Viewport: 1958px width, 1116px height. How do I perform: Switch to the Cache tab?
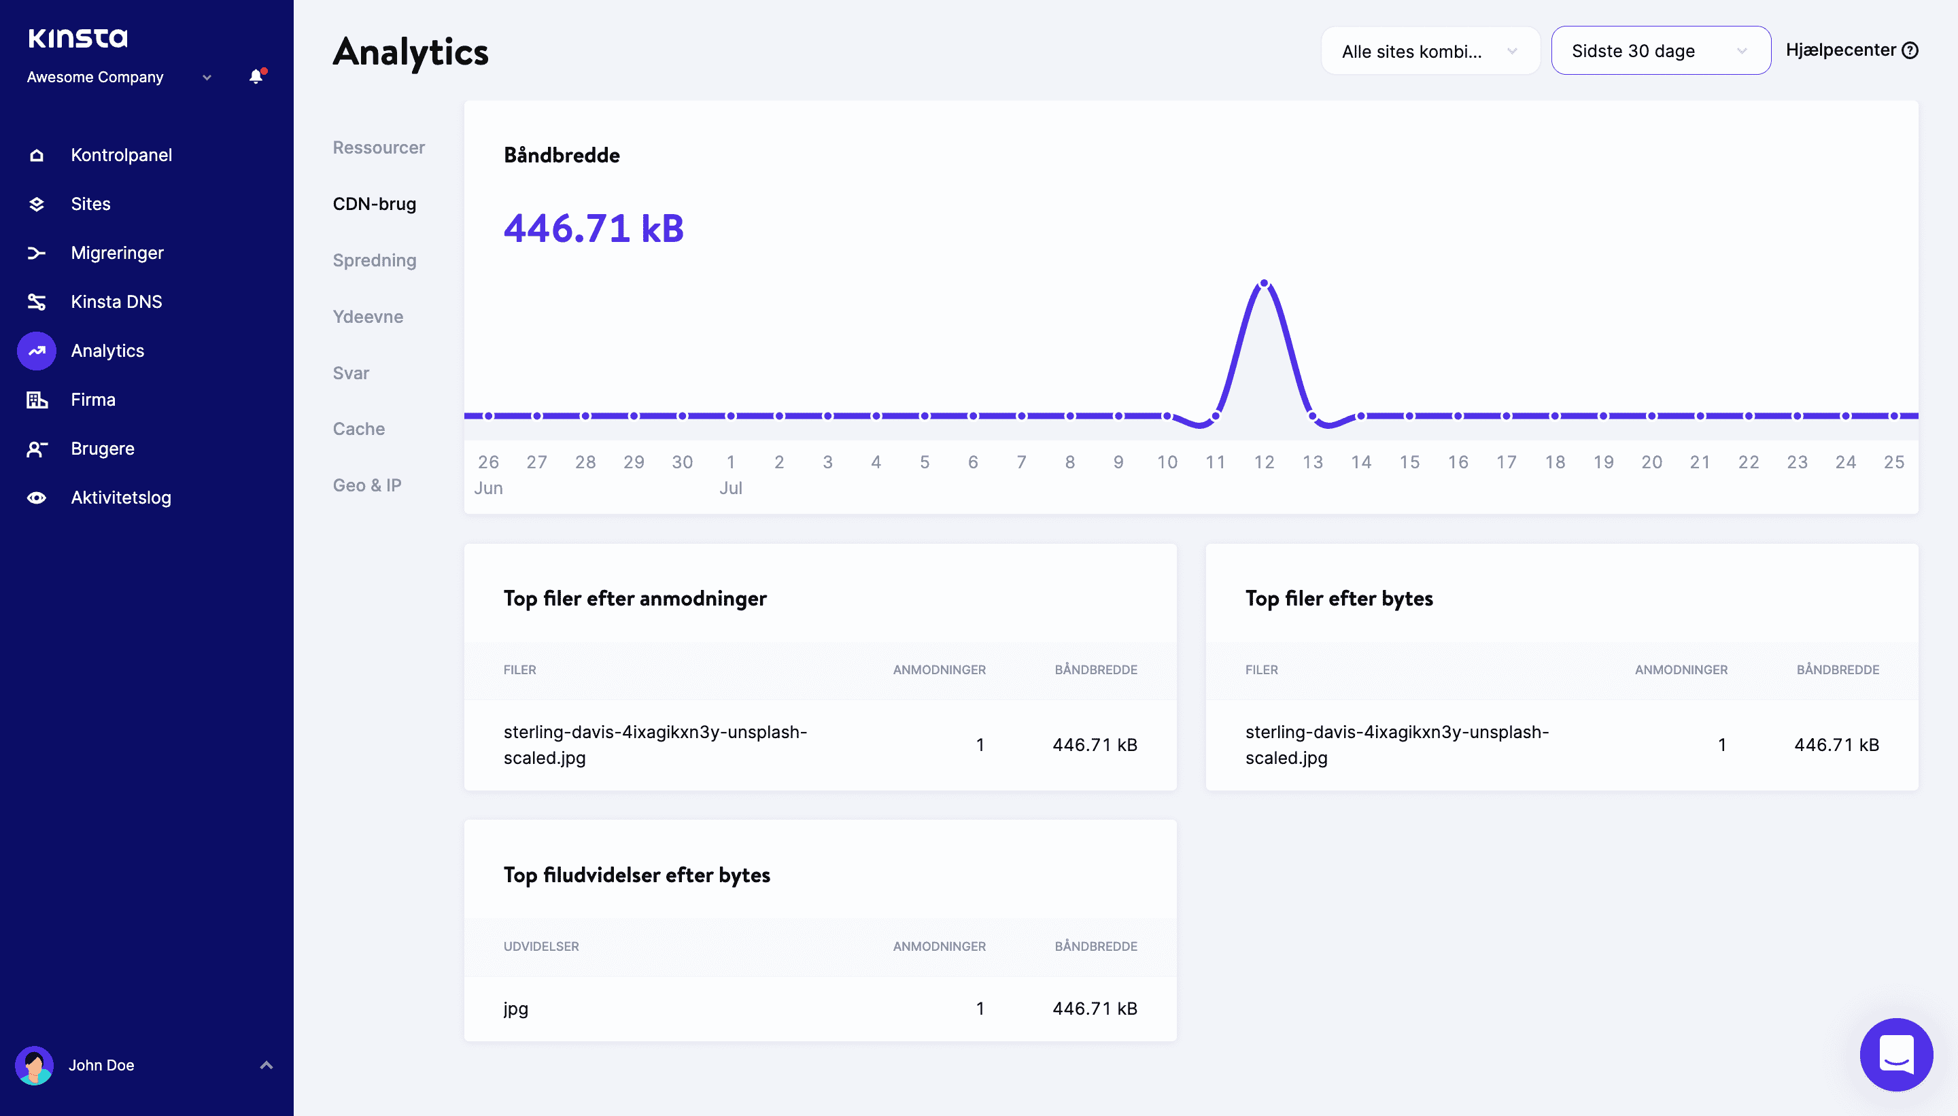click(x=358, y=428)
